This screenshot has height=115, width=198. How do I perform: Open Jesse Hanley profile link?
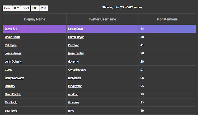point(13,53)
